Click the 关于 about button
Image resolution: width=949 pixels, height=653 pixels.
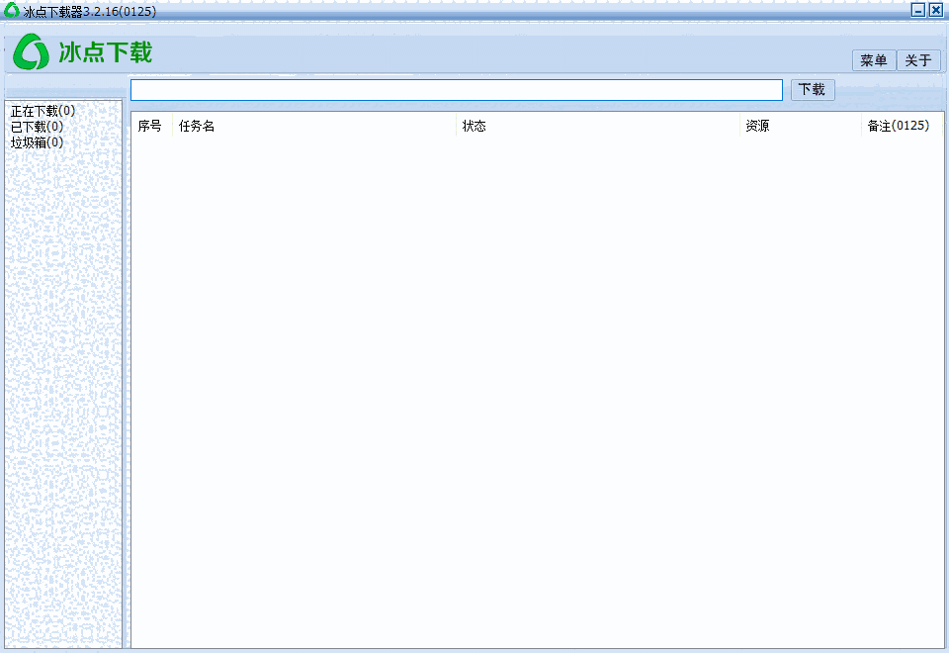click(918, 59)
